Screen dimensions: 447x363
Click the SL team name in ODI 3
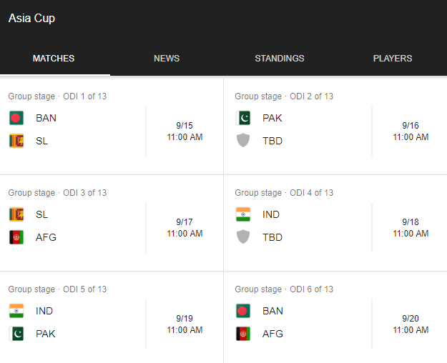(41, 215)
